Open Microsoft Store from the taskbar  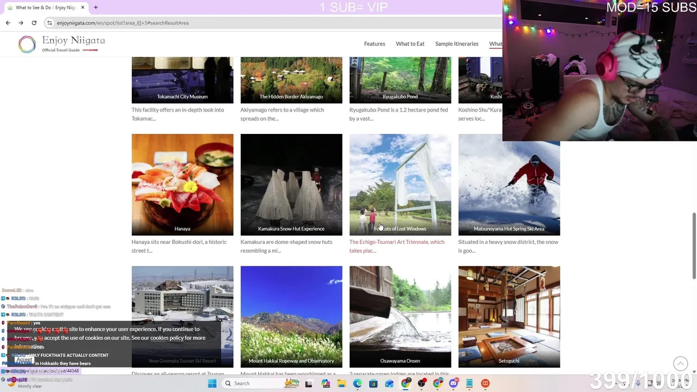pos(373,383)
